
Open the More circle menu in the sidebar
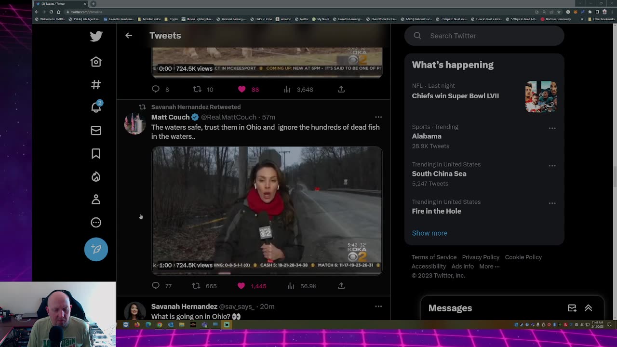click(96, 223)
